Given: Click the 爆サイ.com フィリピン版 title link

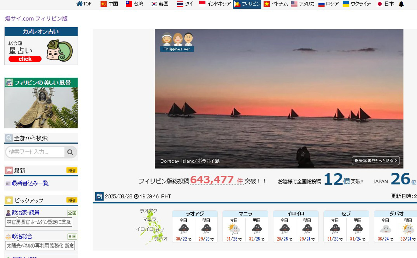Looking at the screenshot, I should tap(36, 19).
